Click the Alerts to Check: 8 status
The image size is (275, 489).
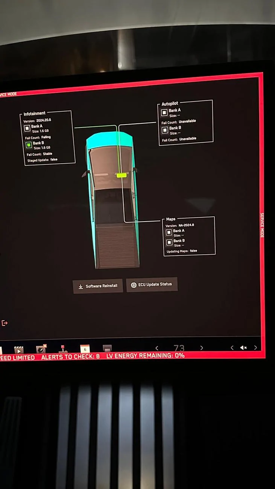pos(70,356)
